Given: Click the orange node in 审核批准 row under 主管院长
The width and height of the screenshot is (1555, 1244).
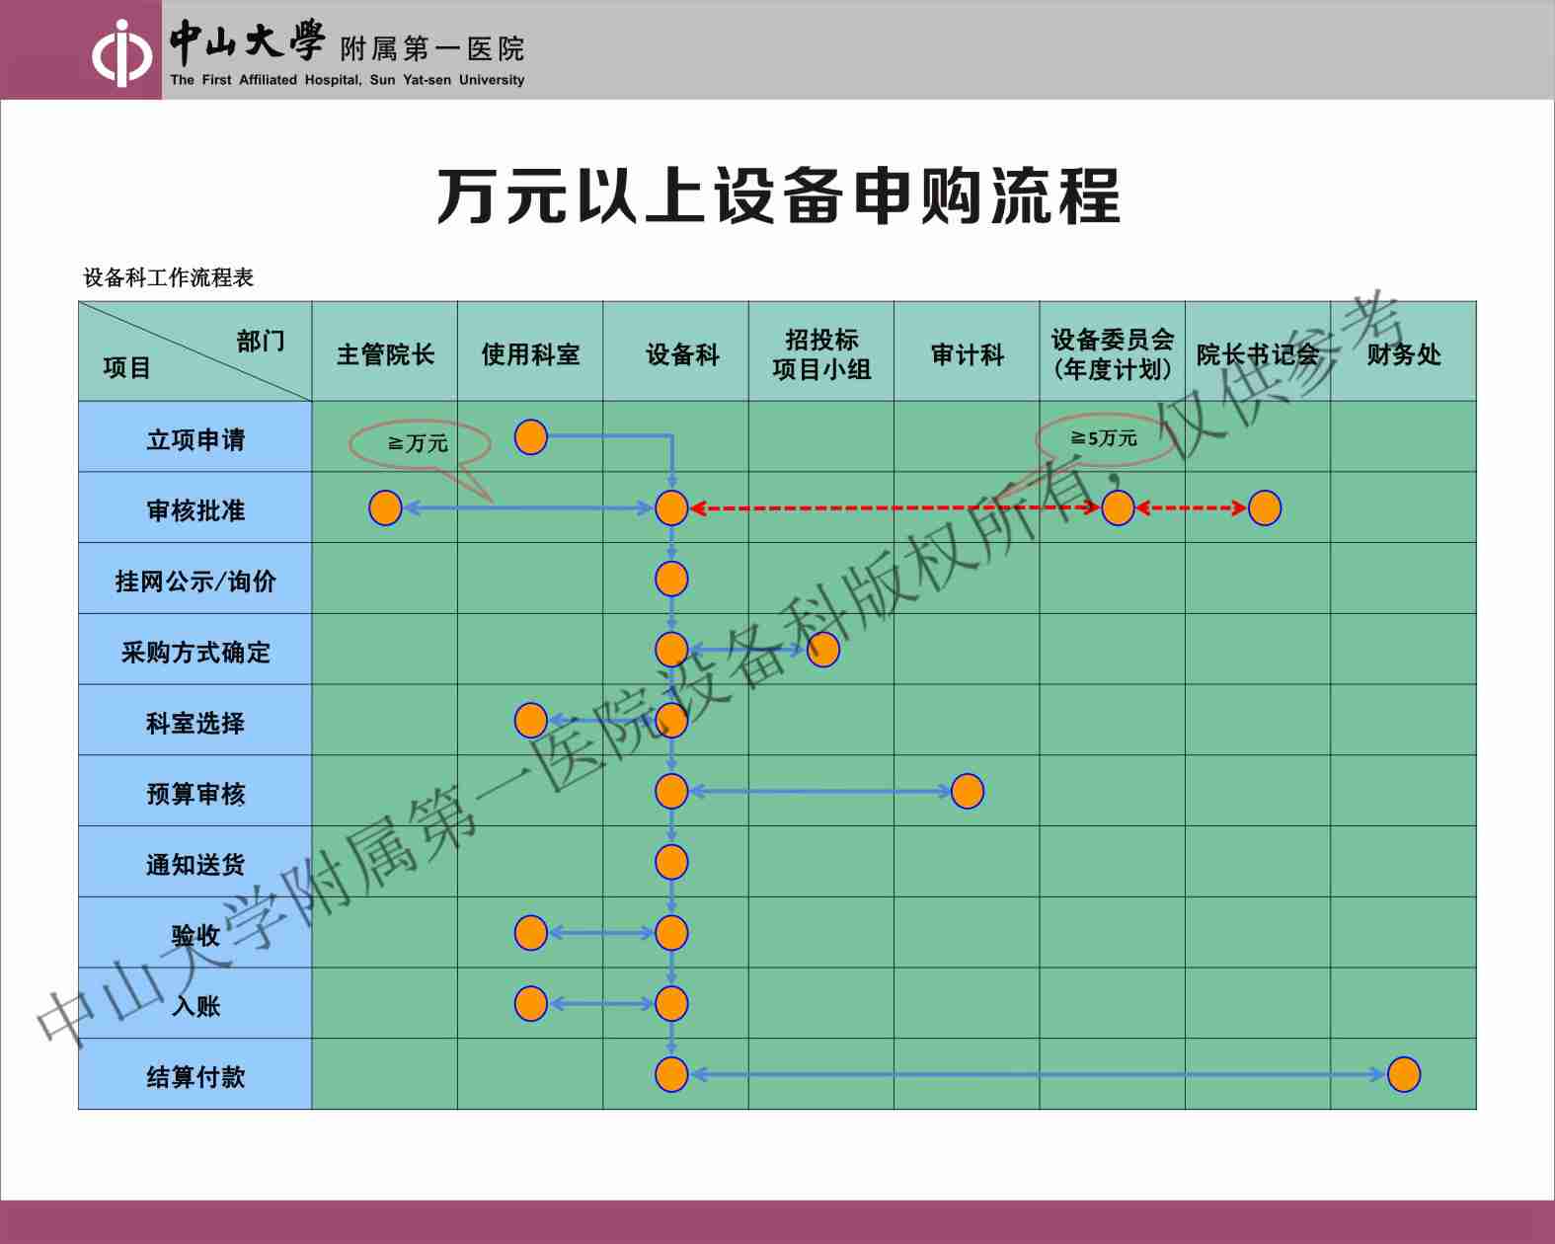Looking at the screenshot, I should tap(385, 507).
